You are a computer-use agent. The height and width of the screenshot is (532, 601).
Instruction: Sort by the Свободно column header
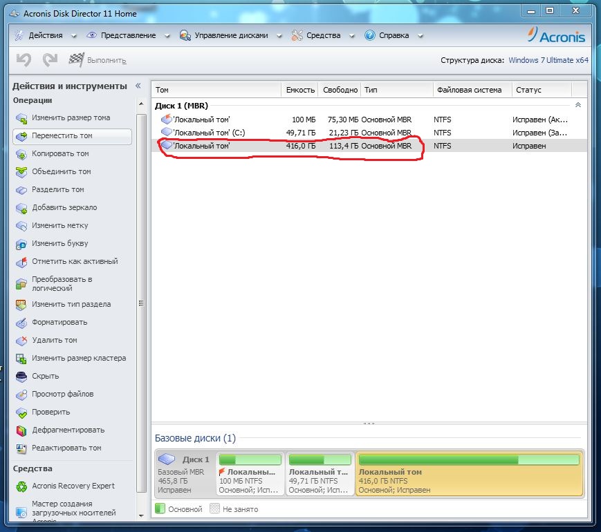(x=340, y=90)
